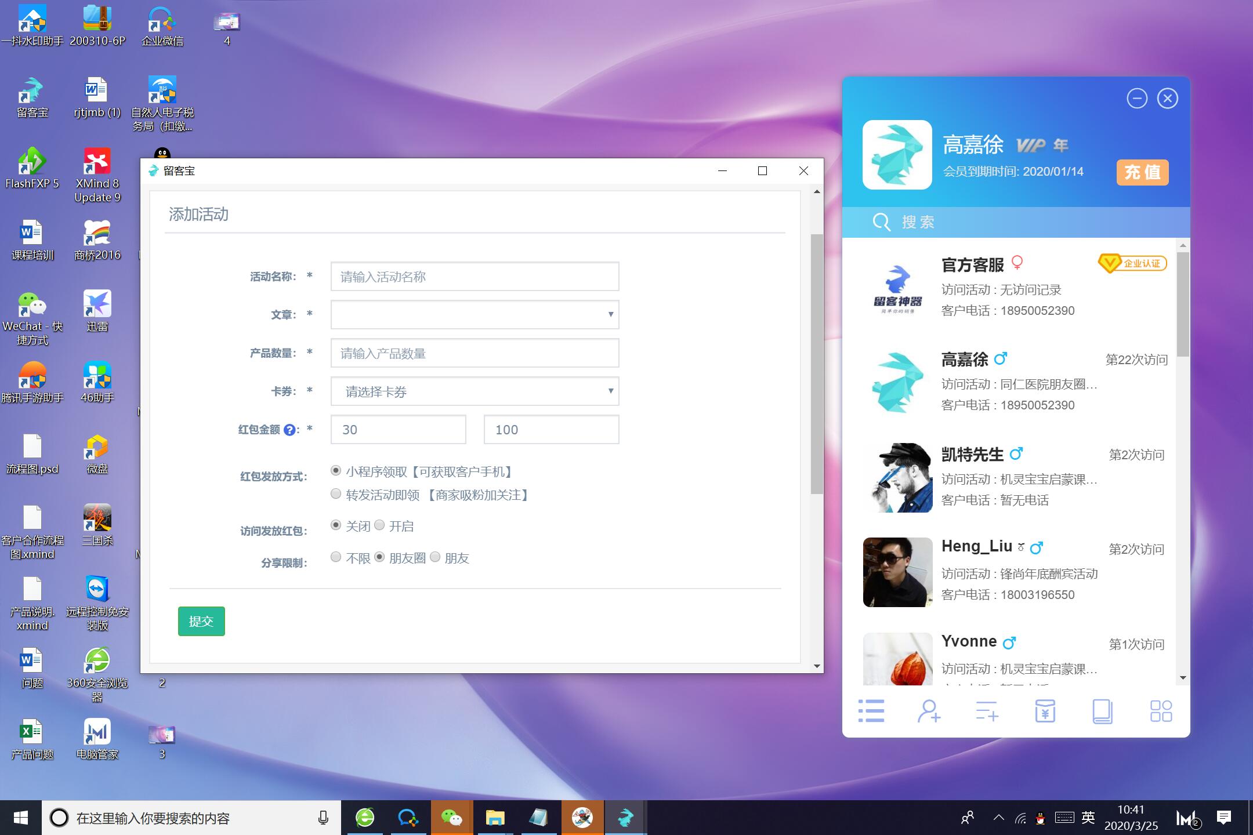The width and height of the screenshot is (1253, 835).
Task: Open the four-squares grid icon
Action: point(1161,711)
